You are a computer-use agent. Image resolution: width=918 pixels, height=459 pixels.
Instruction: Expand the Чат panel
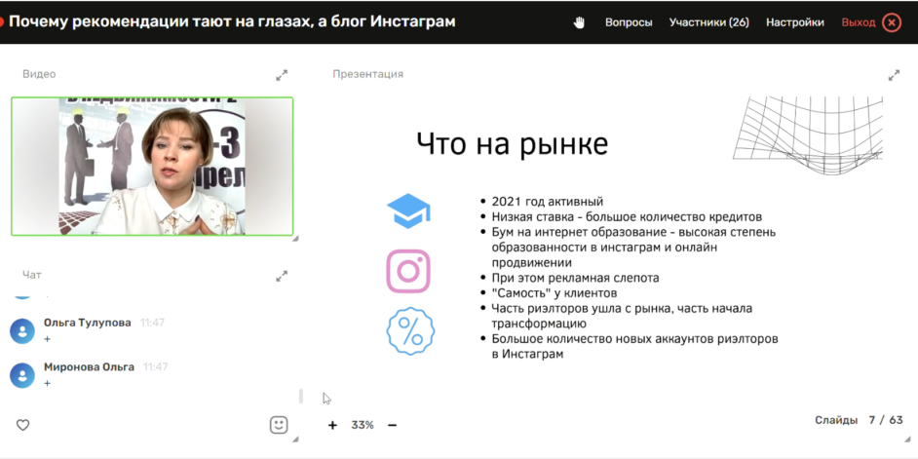click(282, 276)
